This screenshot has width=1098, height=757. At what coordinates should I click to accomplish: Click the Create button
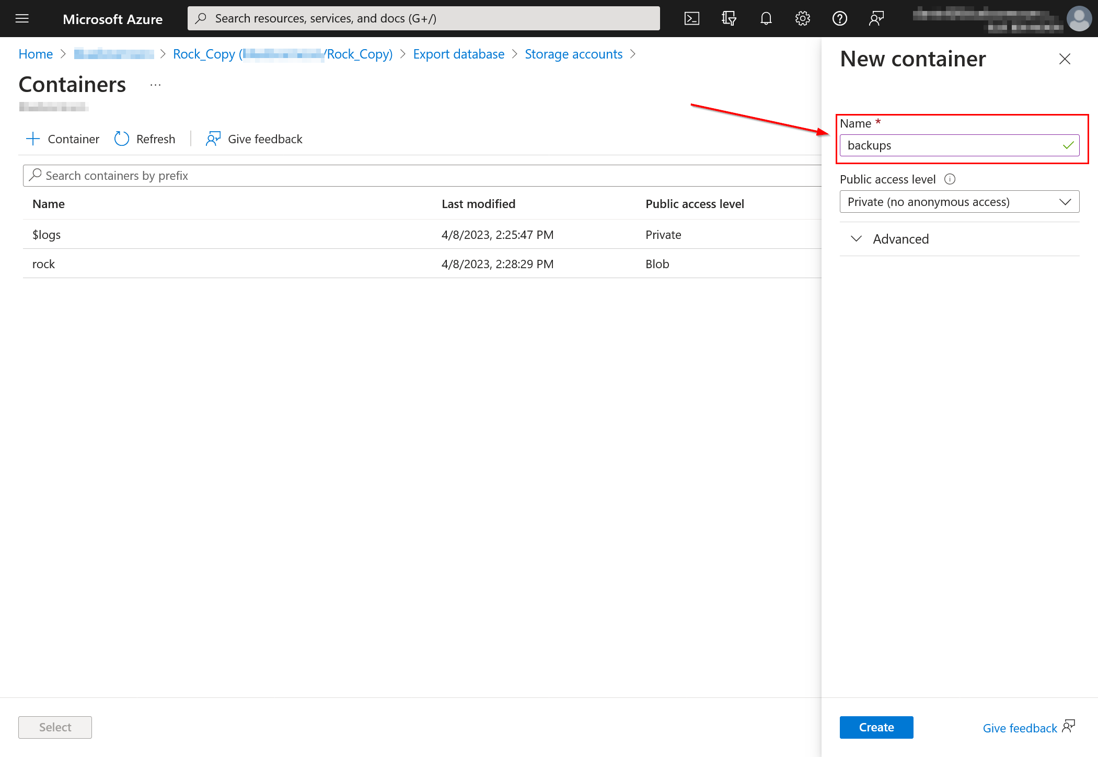tap(876, 727)
